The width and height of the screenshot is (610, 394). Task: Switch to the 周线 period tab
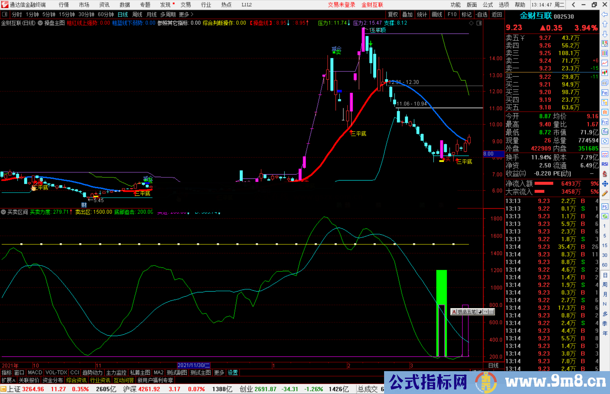[x=137, y=14]
